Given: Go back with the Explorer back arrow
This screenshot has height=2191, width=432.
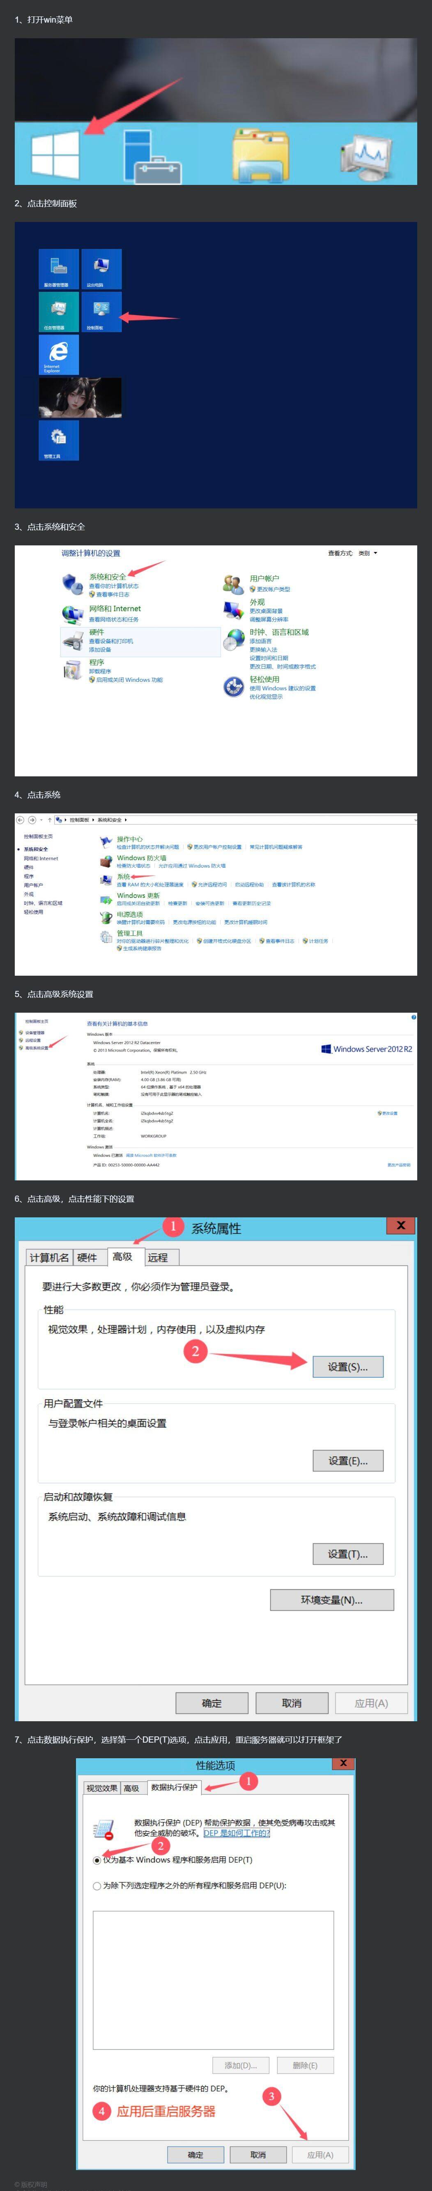Looking at the screenshot, I should pyautogui.click(x=21, y=820).
